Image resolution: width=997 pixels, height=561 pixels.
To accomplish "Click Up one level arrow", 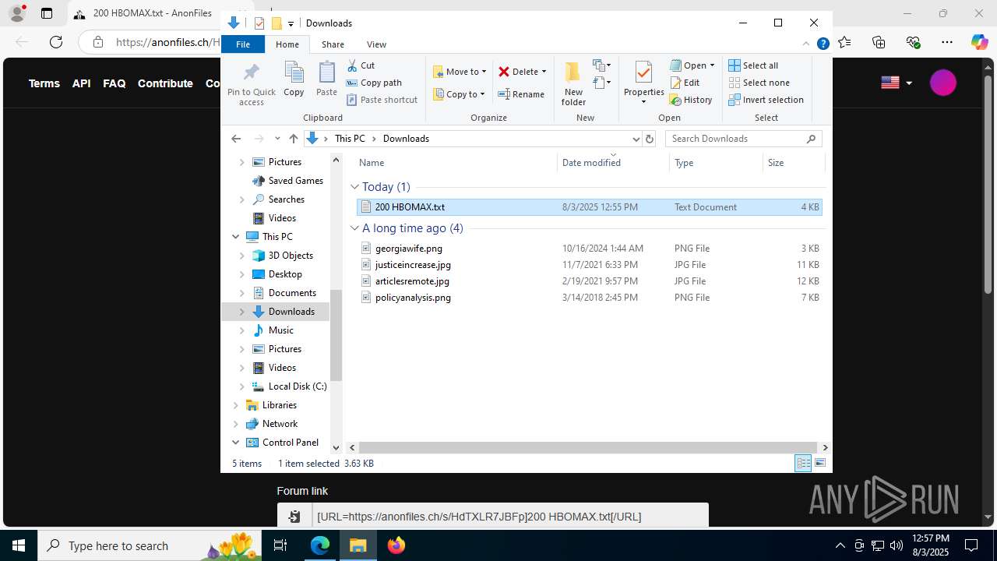I will 293,139.
